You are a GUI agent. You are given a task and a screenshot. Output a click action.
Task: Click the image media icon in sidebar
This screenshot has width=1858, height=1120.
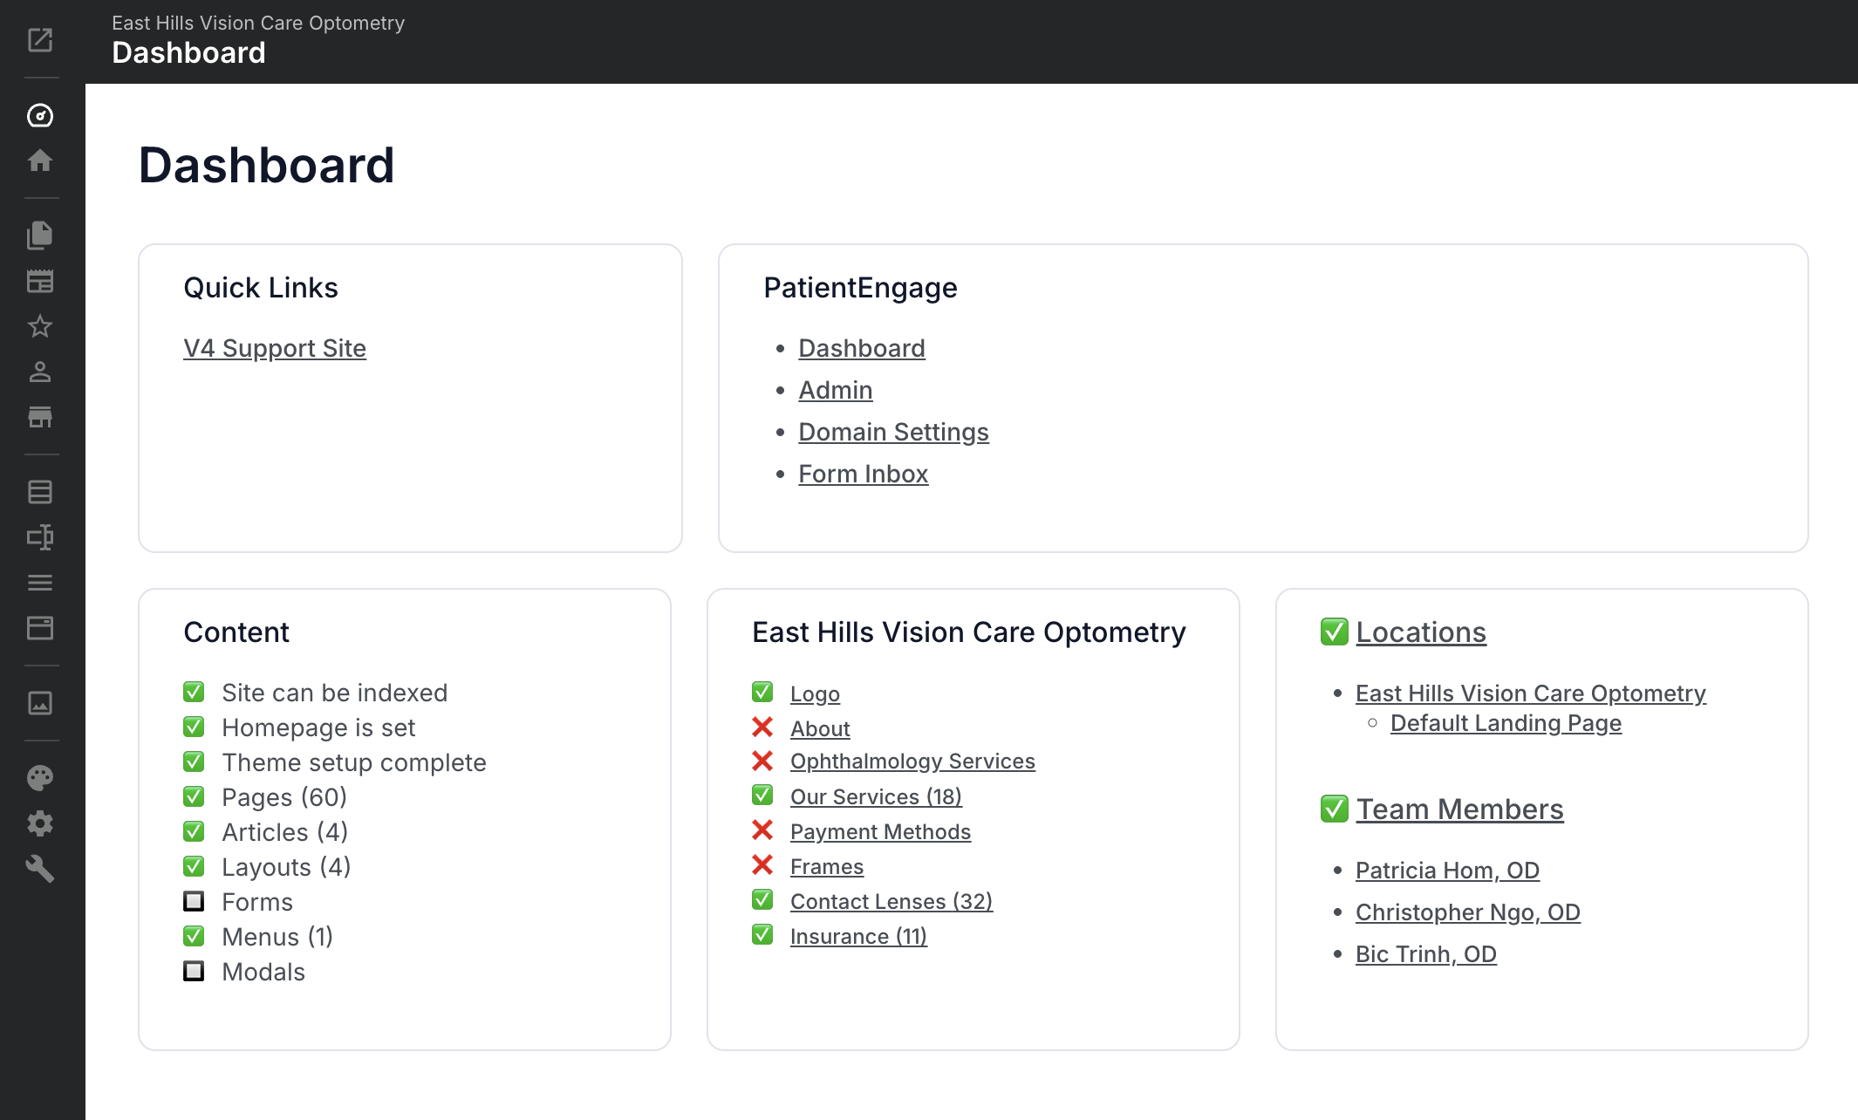point(40,703)
